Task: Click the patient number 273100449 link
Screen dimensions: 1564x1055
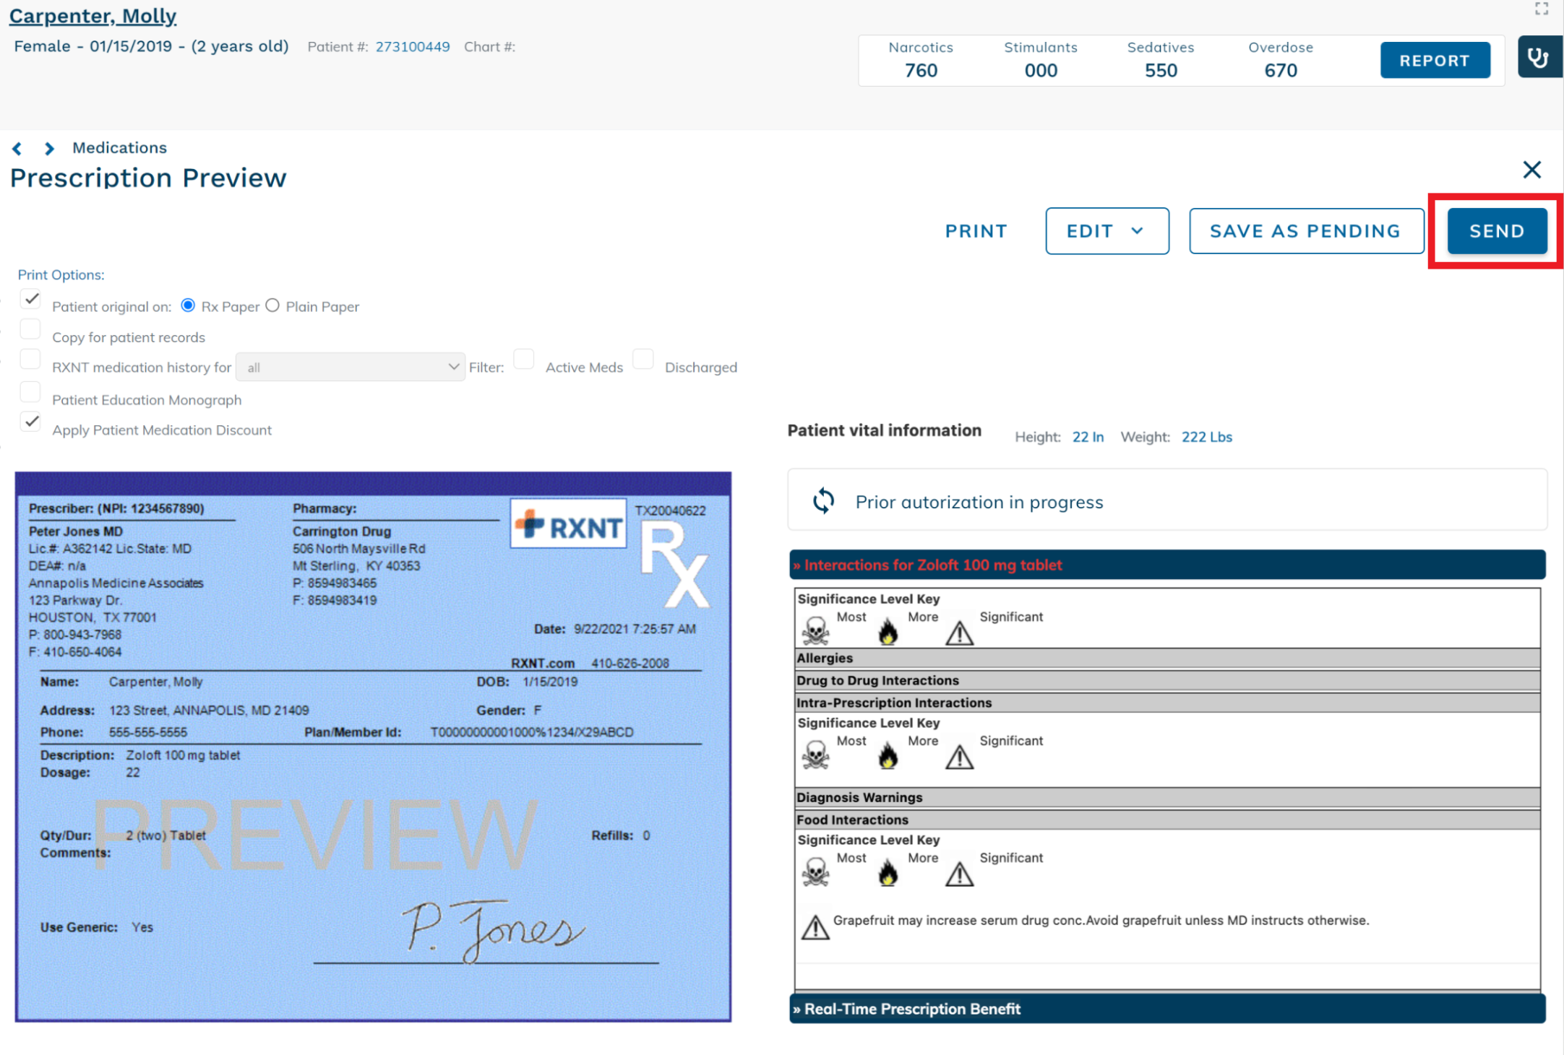Action: click(413, 46)
